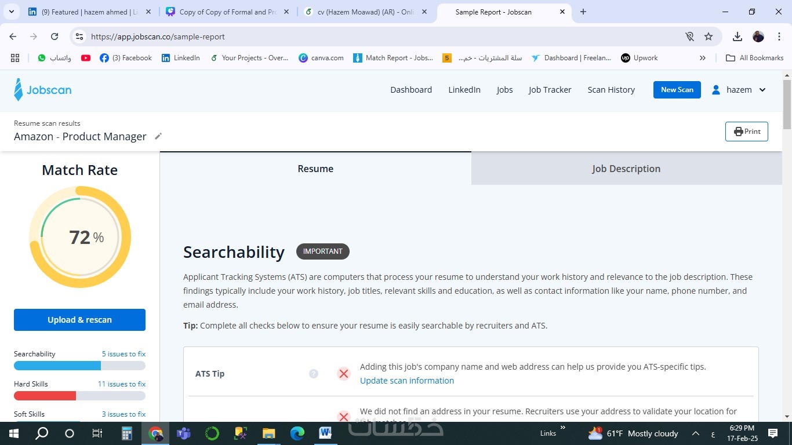The height and width of the screenshot is (445, 792).
Task: Open a new browser tab
Action: coord(583,12)
